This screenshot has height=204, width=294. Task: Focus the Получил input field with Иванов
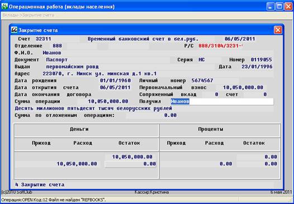(222, 102)
